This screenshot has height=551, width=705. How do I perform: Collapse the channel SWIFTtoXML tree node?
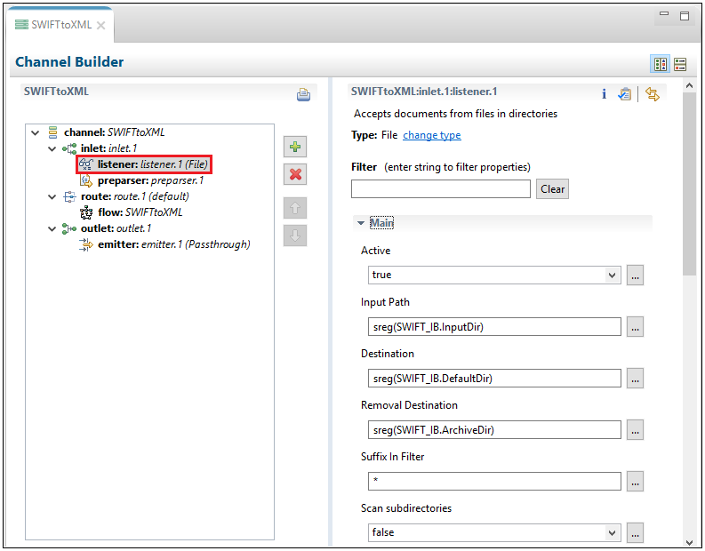[35, 132]
